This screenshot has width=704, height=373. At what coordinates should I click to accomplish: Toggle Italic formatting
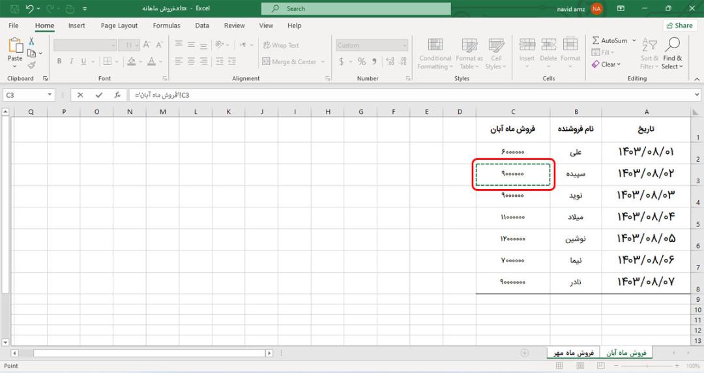point(72,61)
